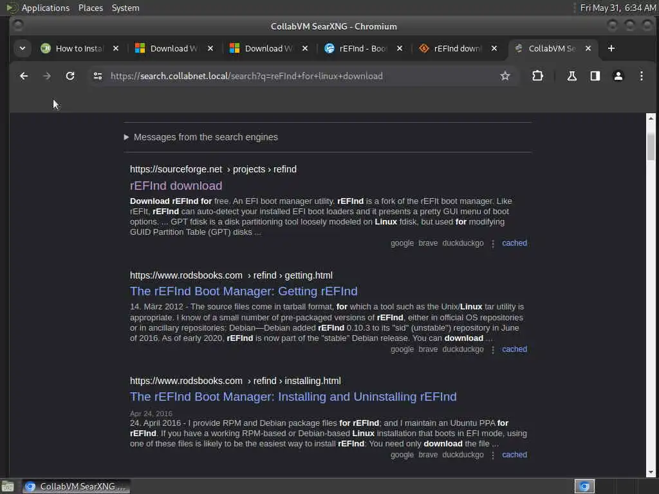Click the sourceforge.net projects refind URL
The height and width of the screenshot is (494, 659).
tap(213, 169)
